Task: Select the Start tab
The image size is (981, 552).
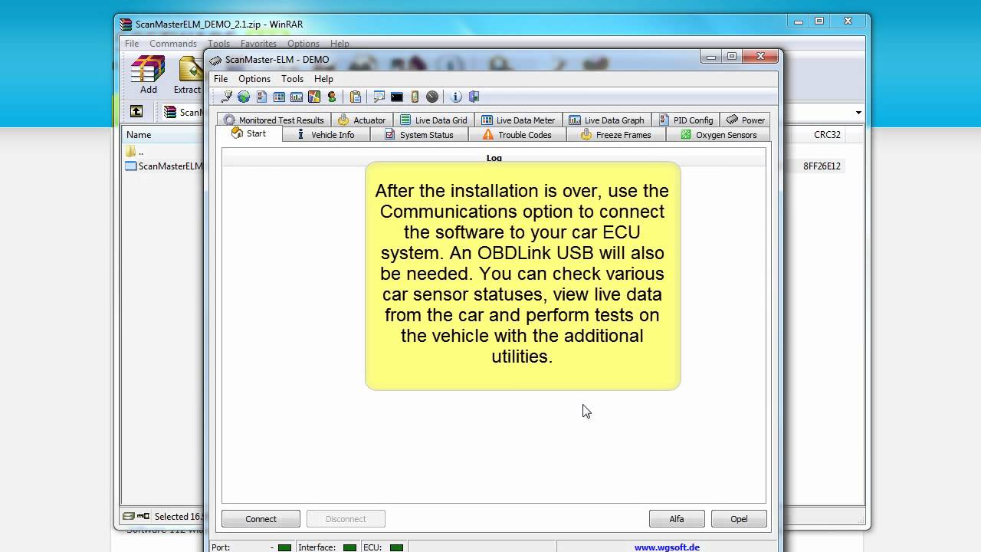Action: pos(249,133)
